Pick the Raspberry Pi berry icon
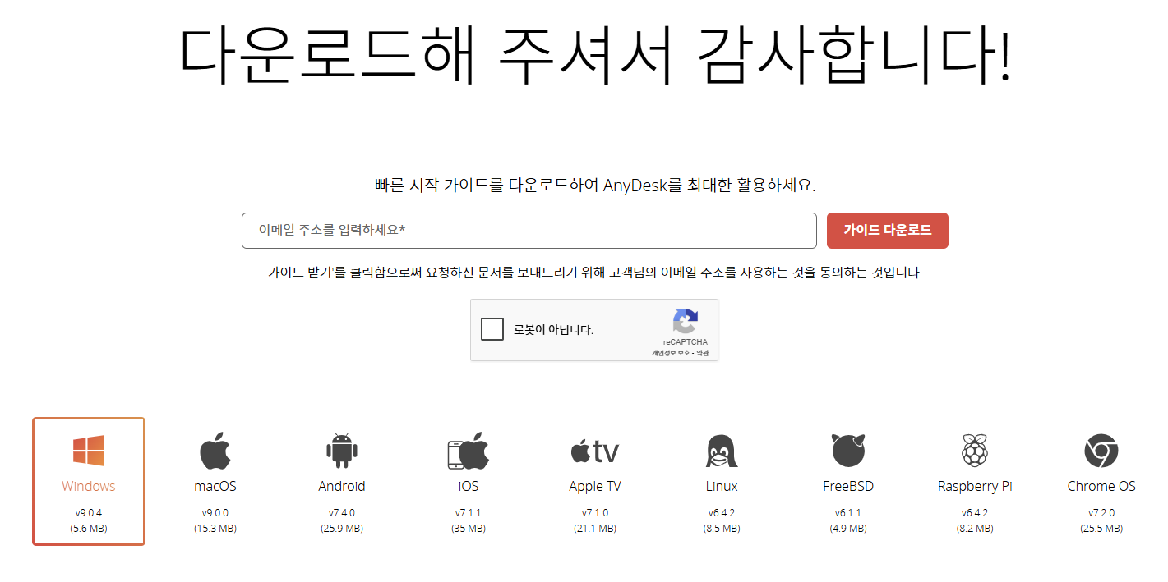This screenshot has height=582, width=1168. pyautogui.click(x=975, y=451)
